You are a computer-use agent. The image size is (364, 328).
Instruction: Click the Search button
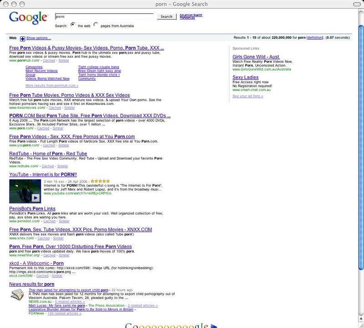167,17
